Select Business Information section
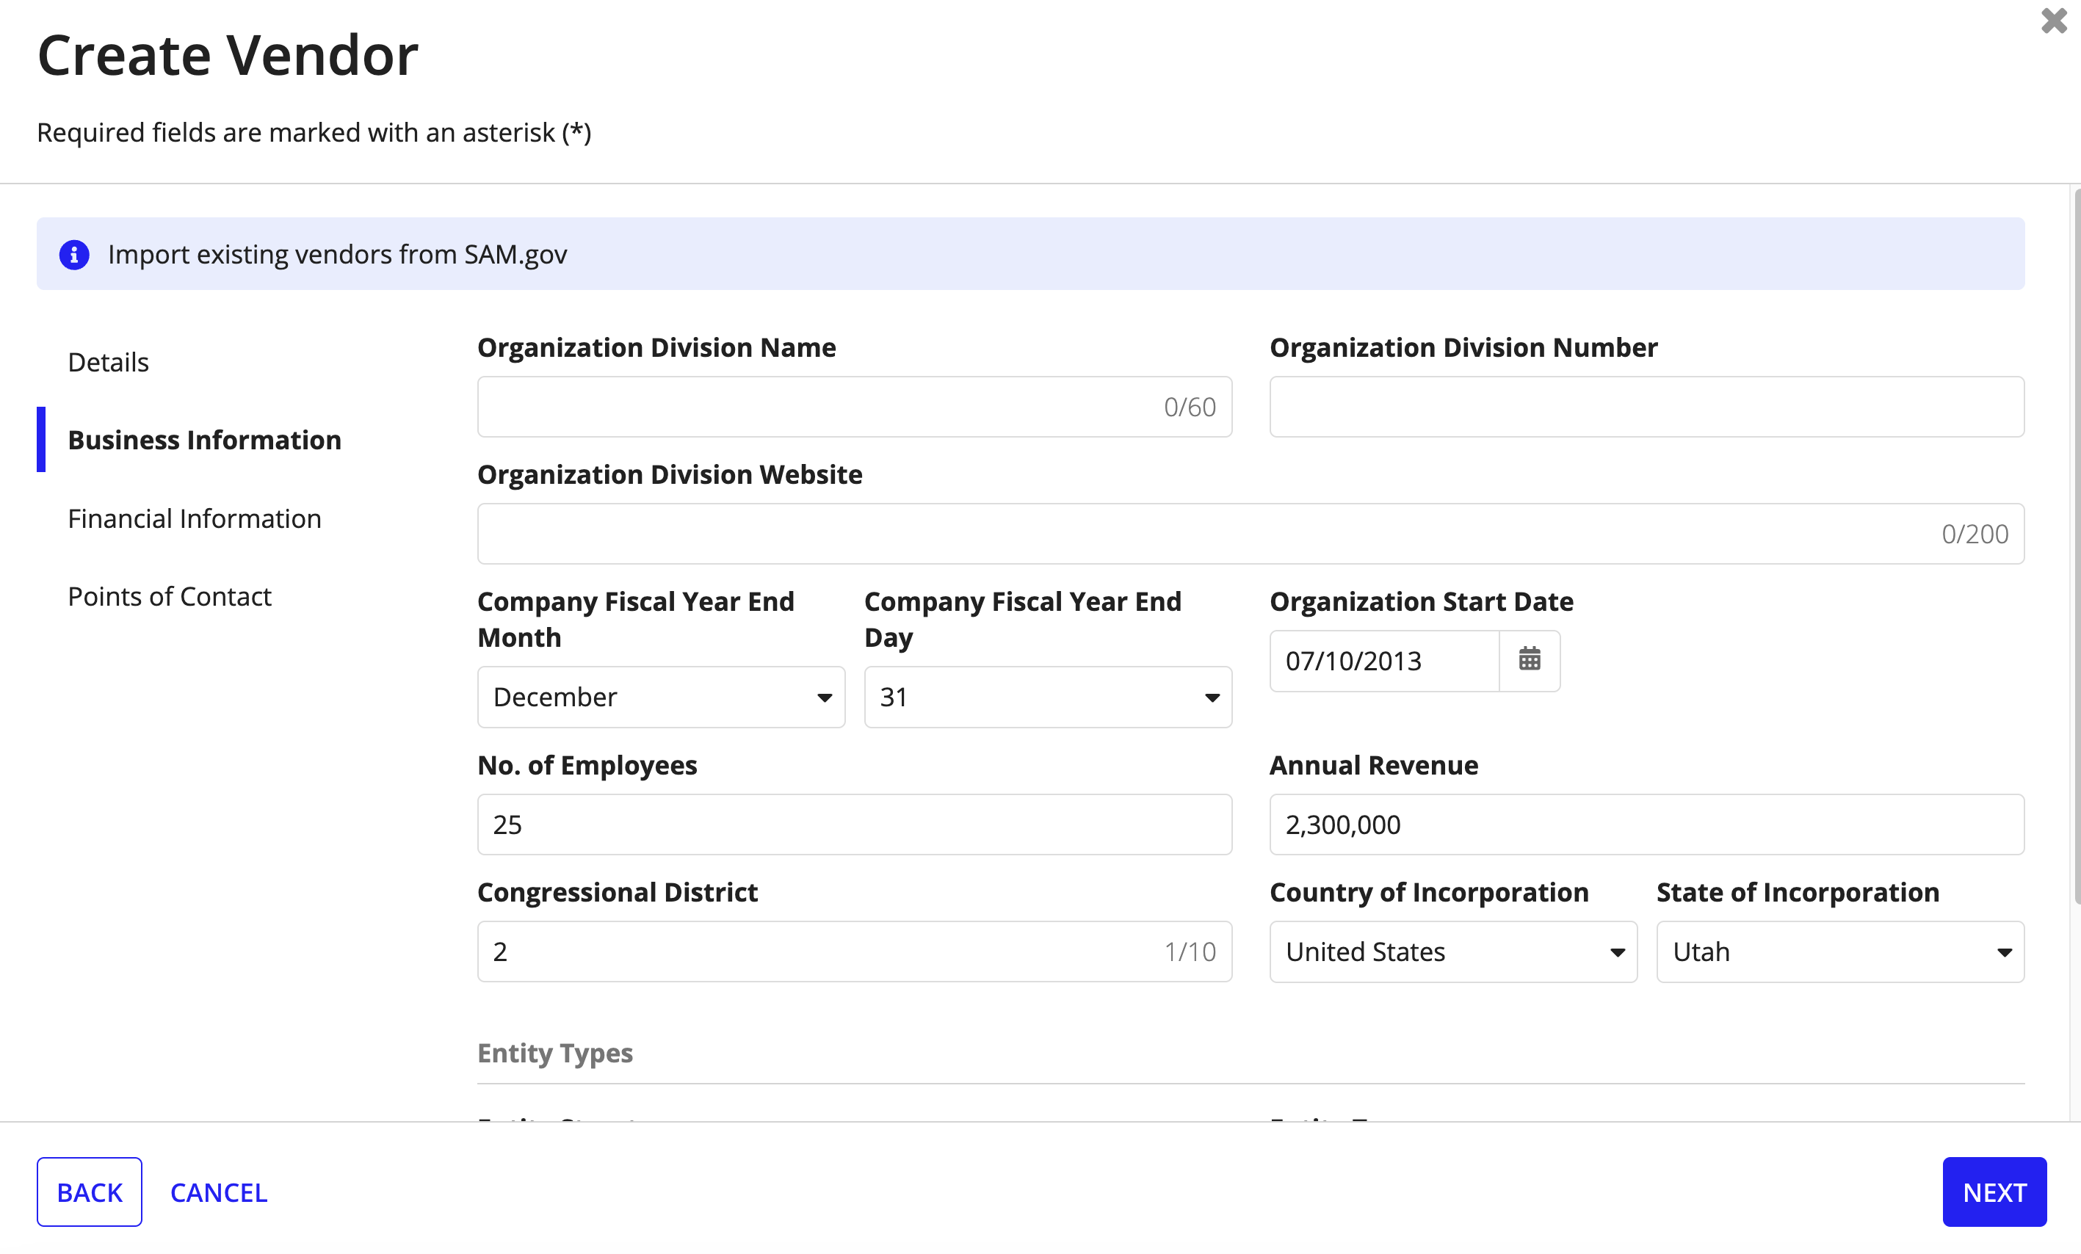Viewport: 2081px width, 1254px height. coord(204,440)
